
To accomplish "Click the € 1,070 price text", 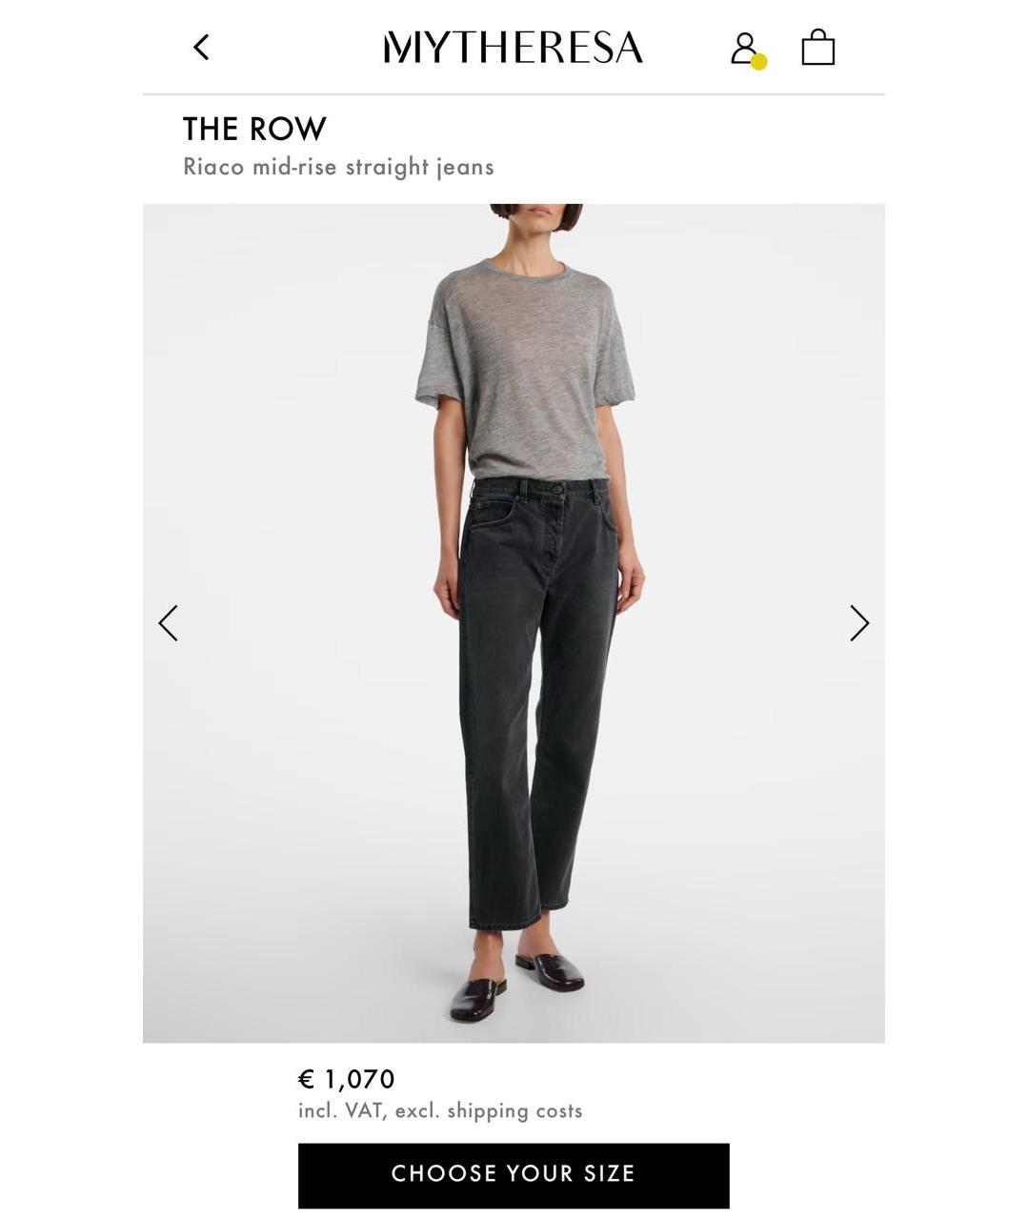I will click(x=346, y=1079).
